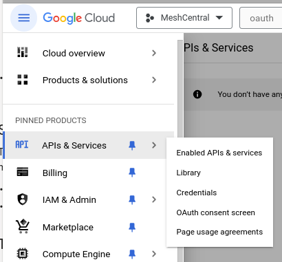Open the Library submenu link

pyautogui.click(x=188, y=173)
